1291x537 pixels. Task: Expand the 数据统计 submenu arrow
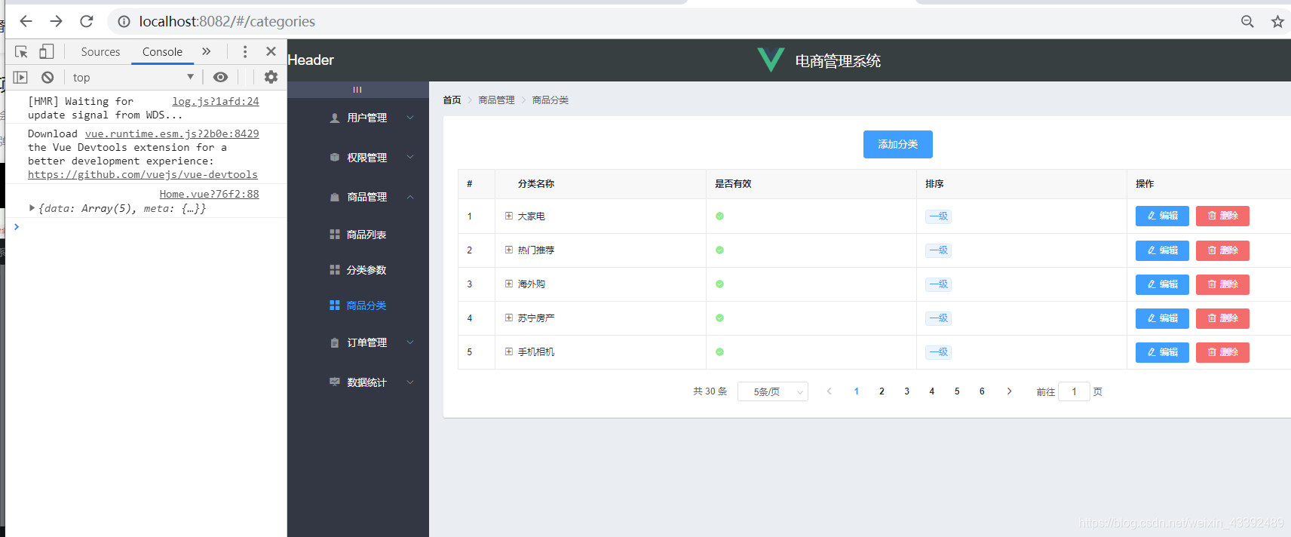[x=410, y=382]
